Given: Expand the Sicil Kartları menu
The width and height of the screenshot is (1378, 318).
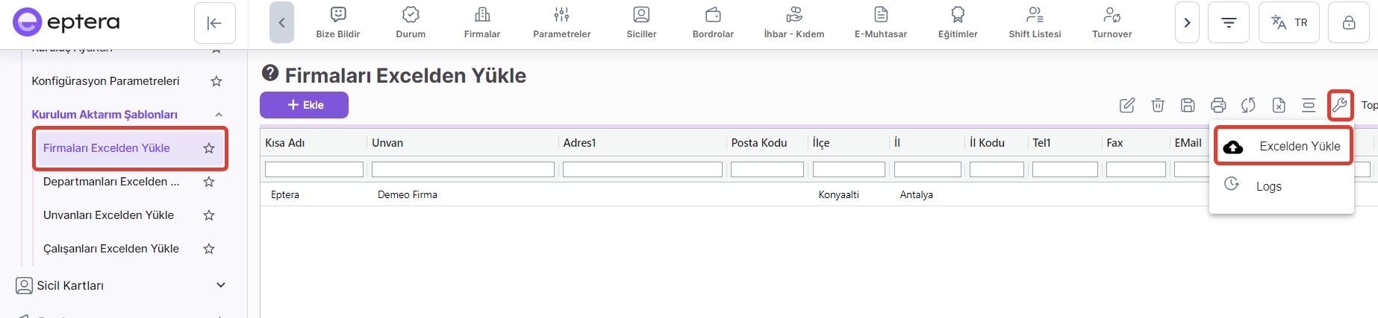Looking at the screenshot, I should (x=220, y=285).
